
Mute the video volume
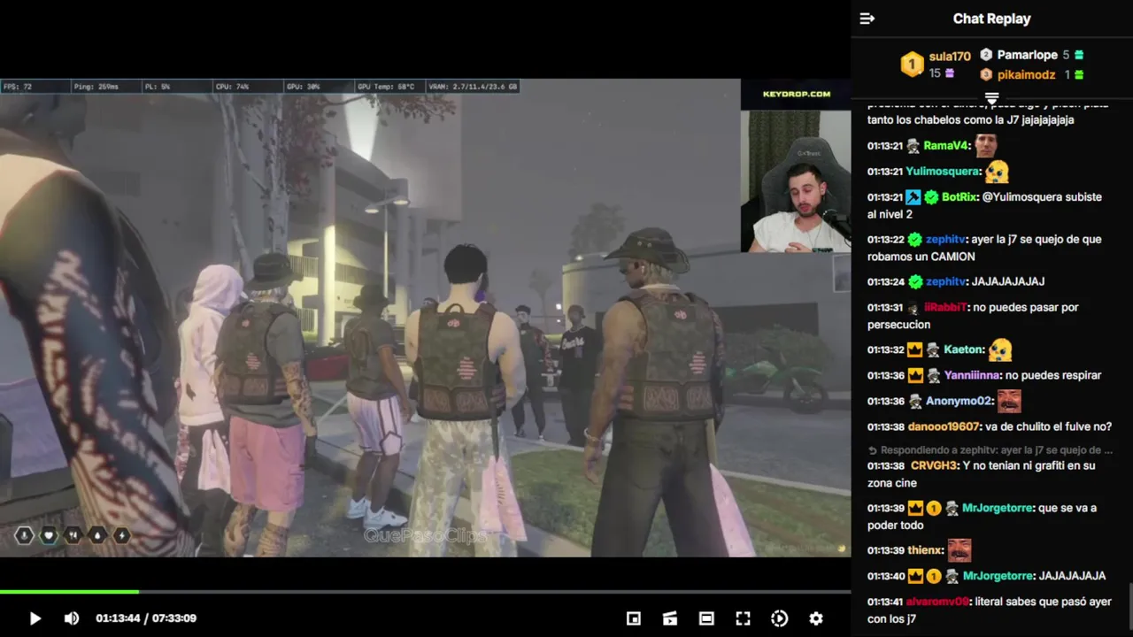pyautogui.click(x=72, y=618)
